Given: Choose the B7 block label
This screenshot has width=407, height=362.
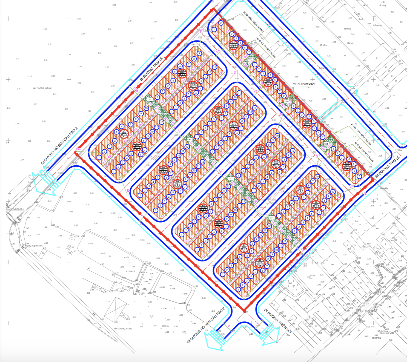Looking at the screenshot, I should 244,247.
